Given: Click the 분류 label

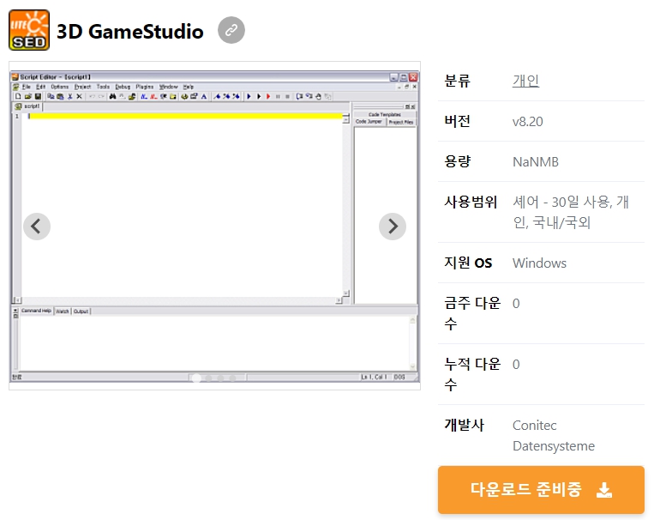Looking at the screenshot, I should (x=458, y=81).
